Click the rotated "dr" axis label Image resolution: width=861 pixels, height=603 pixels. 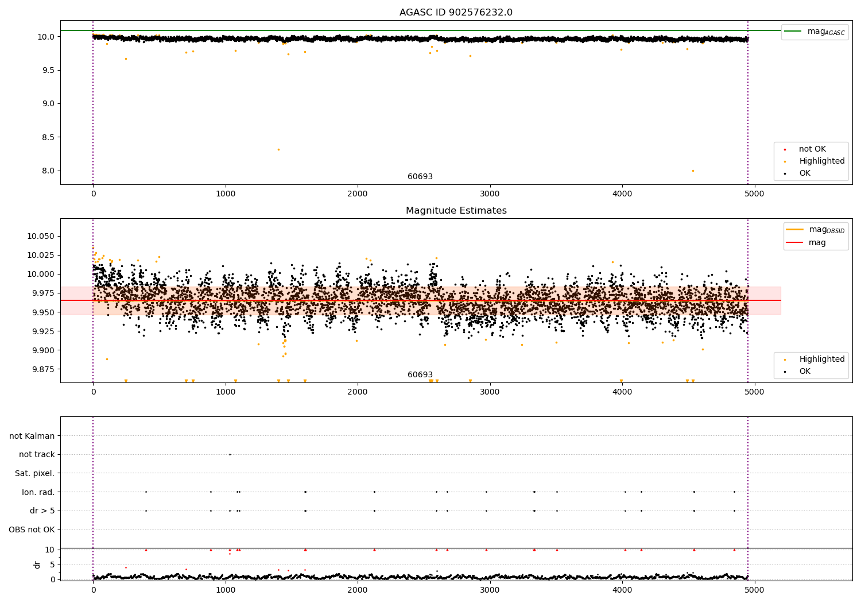(37, 565)
